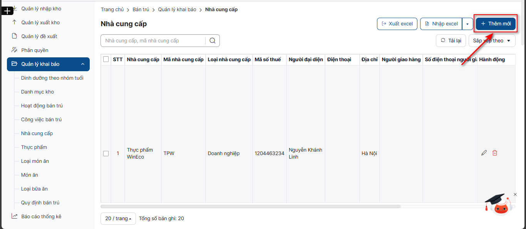Open the 20 / trang page size dropdown
The height and width of the screenshot is (229, 526).
click(118, 219)
